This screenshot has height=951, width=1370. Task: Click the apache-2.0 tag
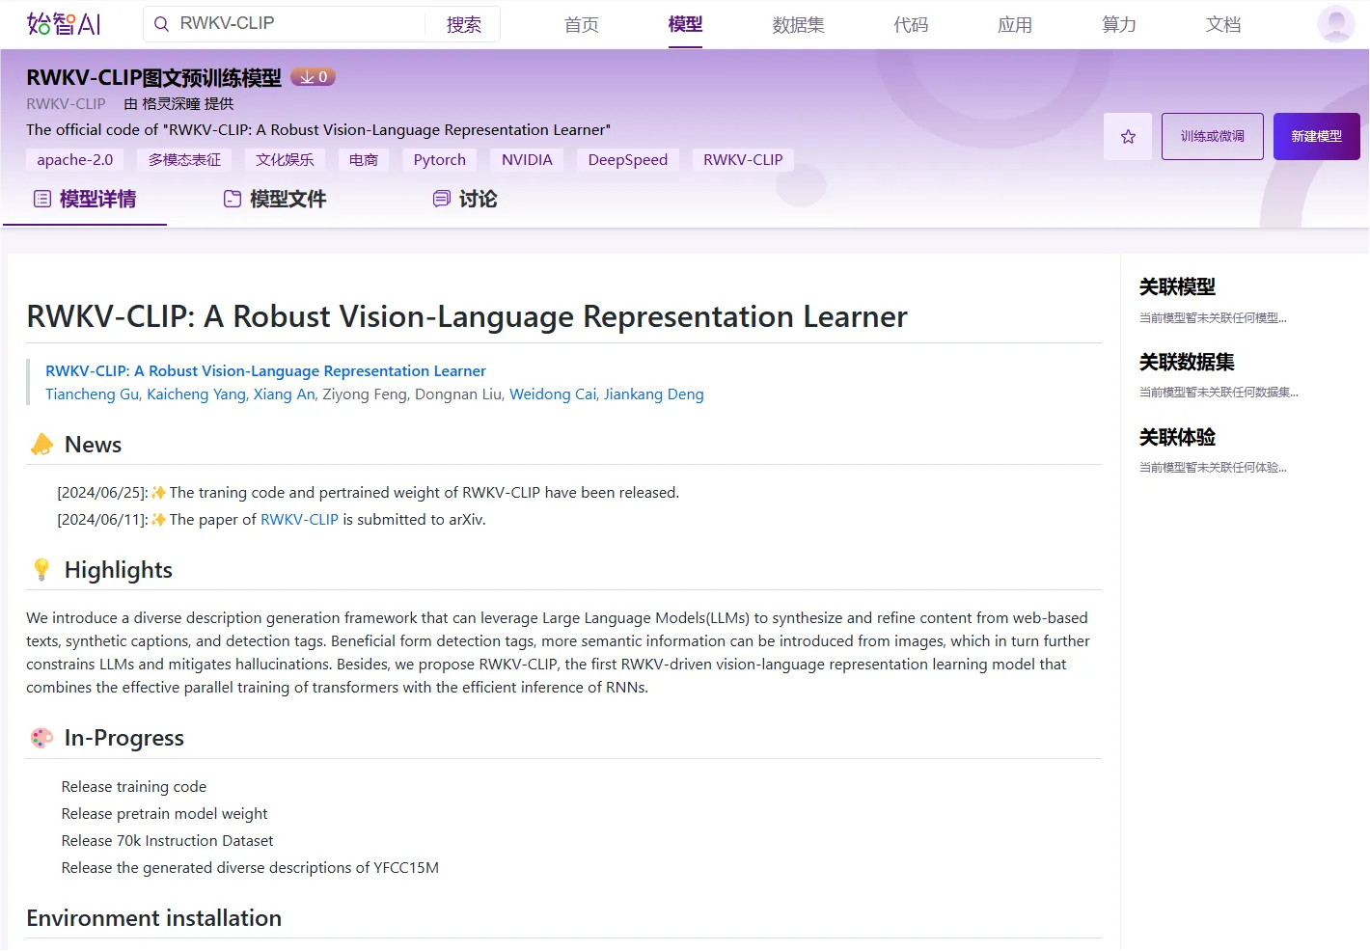coord(75,160)
